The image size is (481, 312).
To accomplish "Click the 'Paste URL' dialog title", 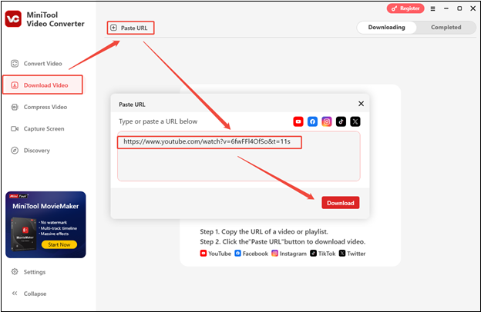I will pos(132,105).
